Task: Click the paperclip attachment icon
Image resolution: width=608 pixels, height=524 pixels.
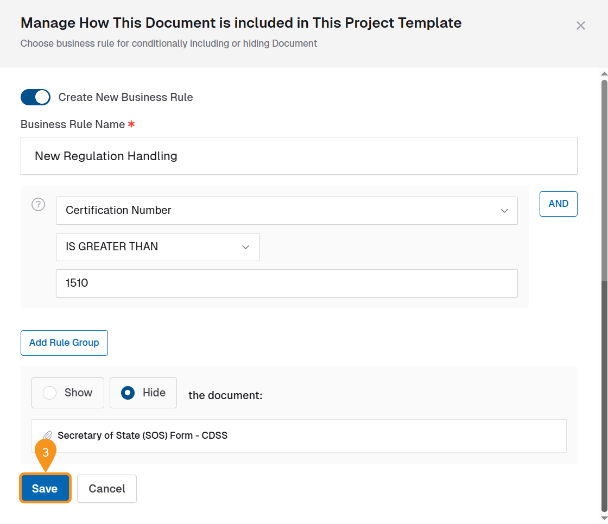Action: tap(48, 435)
